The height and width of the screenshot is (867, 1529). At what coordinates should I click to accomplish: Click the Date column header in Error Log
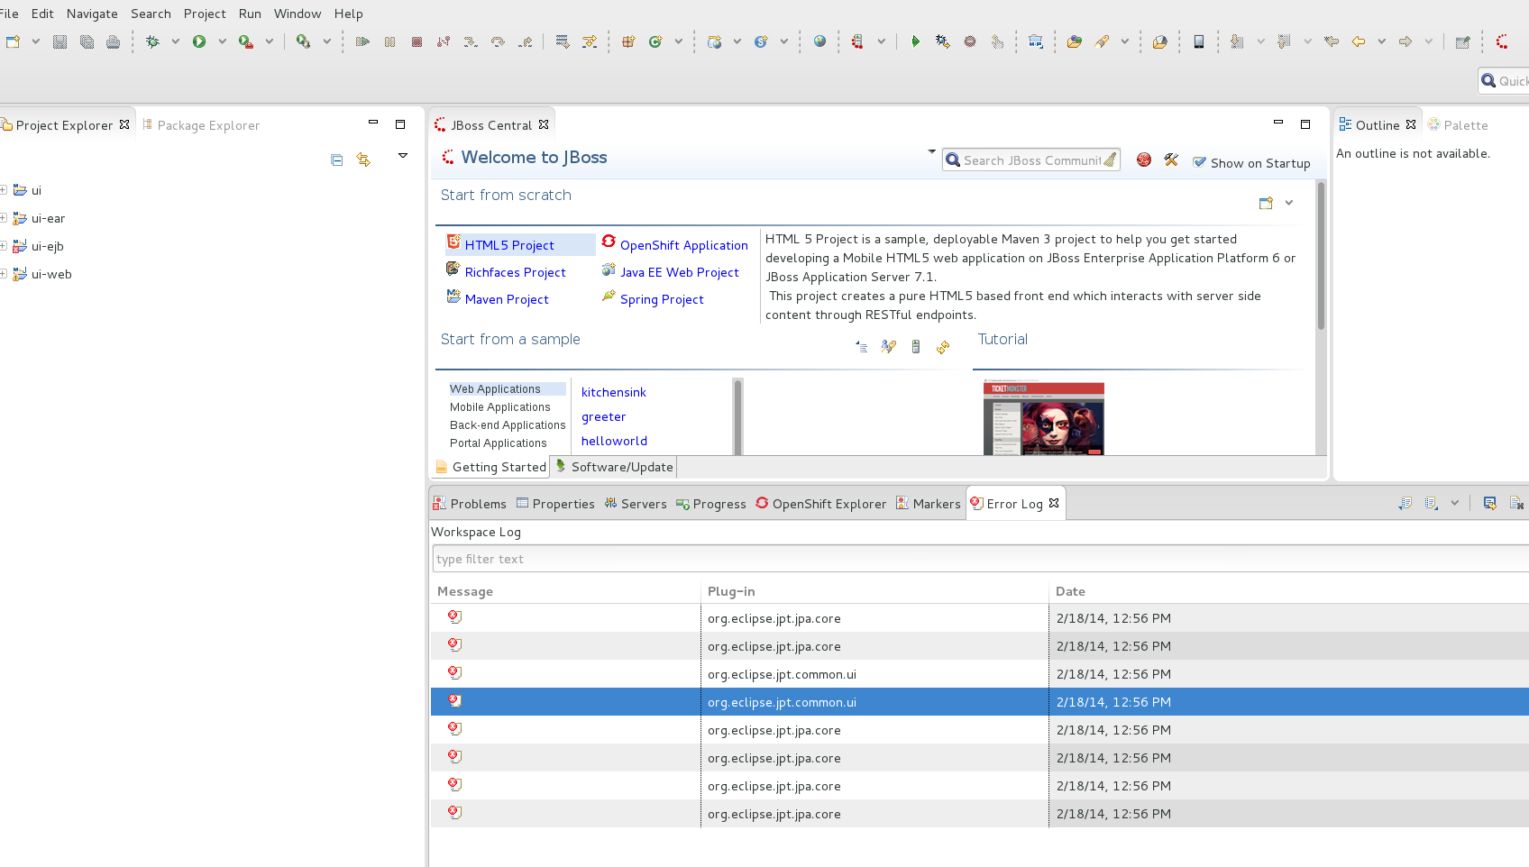pyautogui.click(x=1070, y=591)
